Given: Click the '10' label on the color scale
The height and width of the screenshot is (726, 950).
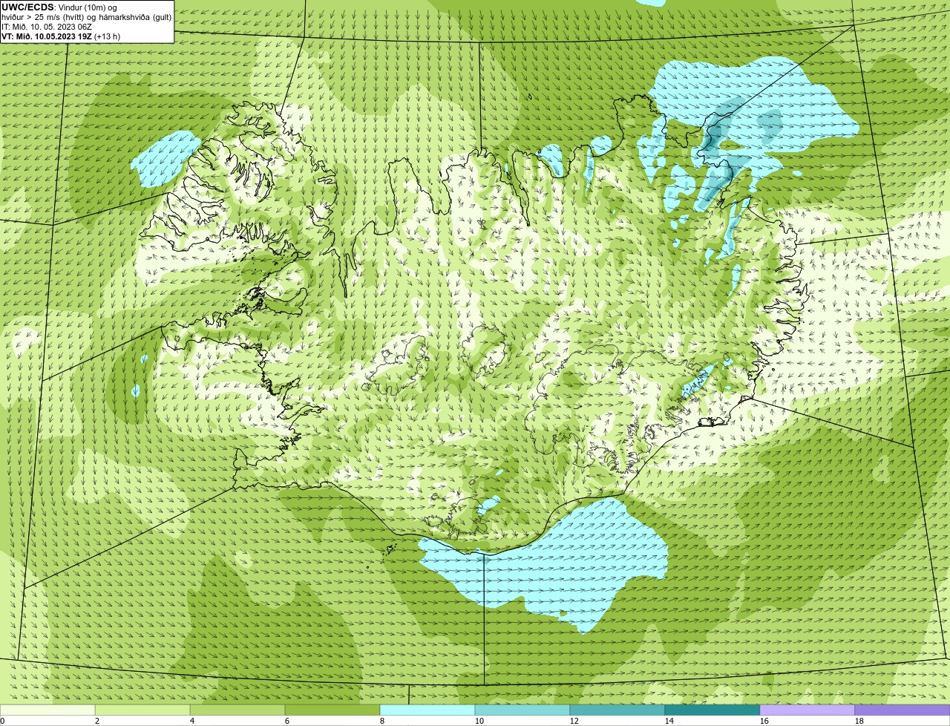Looking at the screenshot, I should point(479,721).
